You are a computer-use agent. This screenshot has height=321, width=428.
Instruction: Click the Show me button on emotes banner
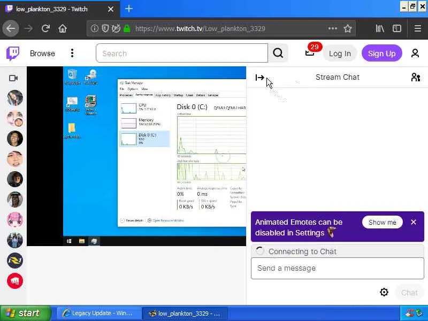(x=382, y=222)
